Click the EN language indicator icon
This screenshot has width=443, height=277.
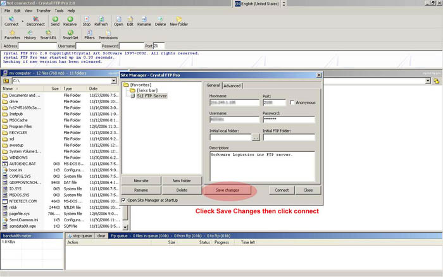[x=237, y=4]
